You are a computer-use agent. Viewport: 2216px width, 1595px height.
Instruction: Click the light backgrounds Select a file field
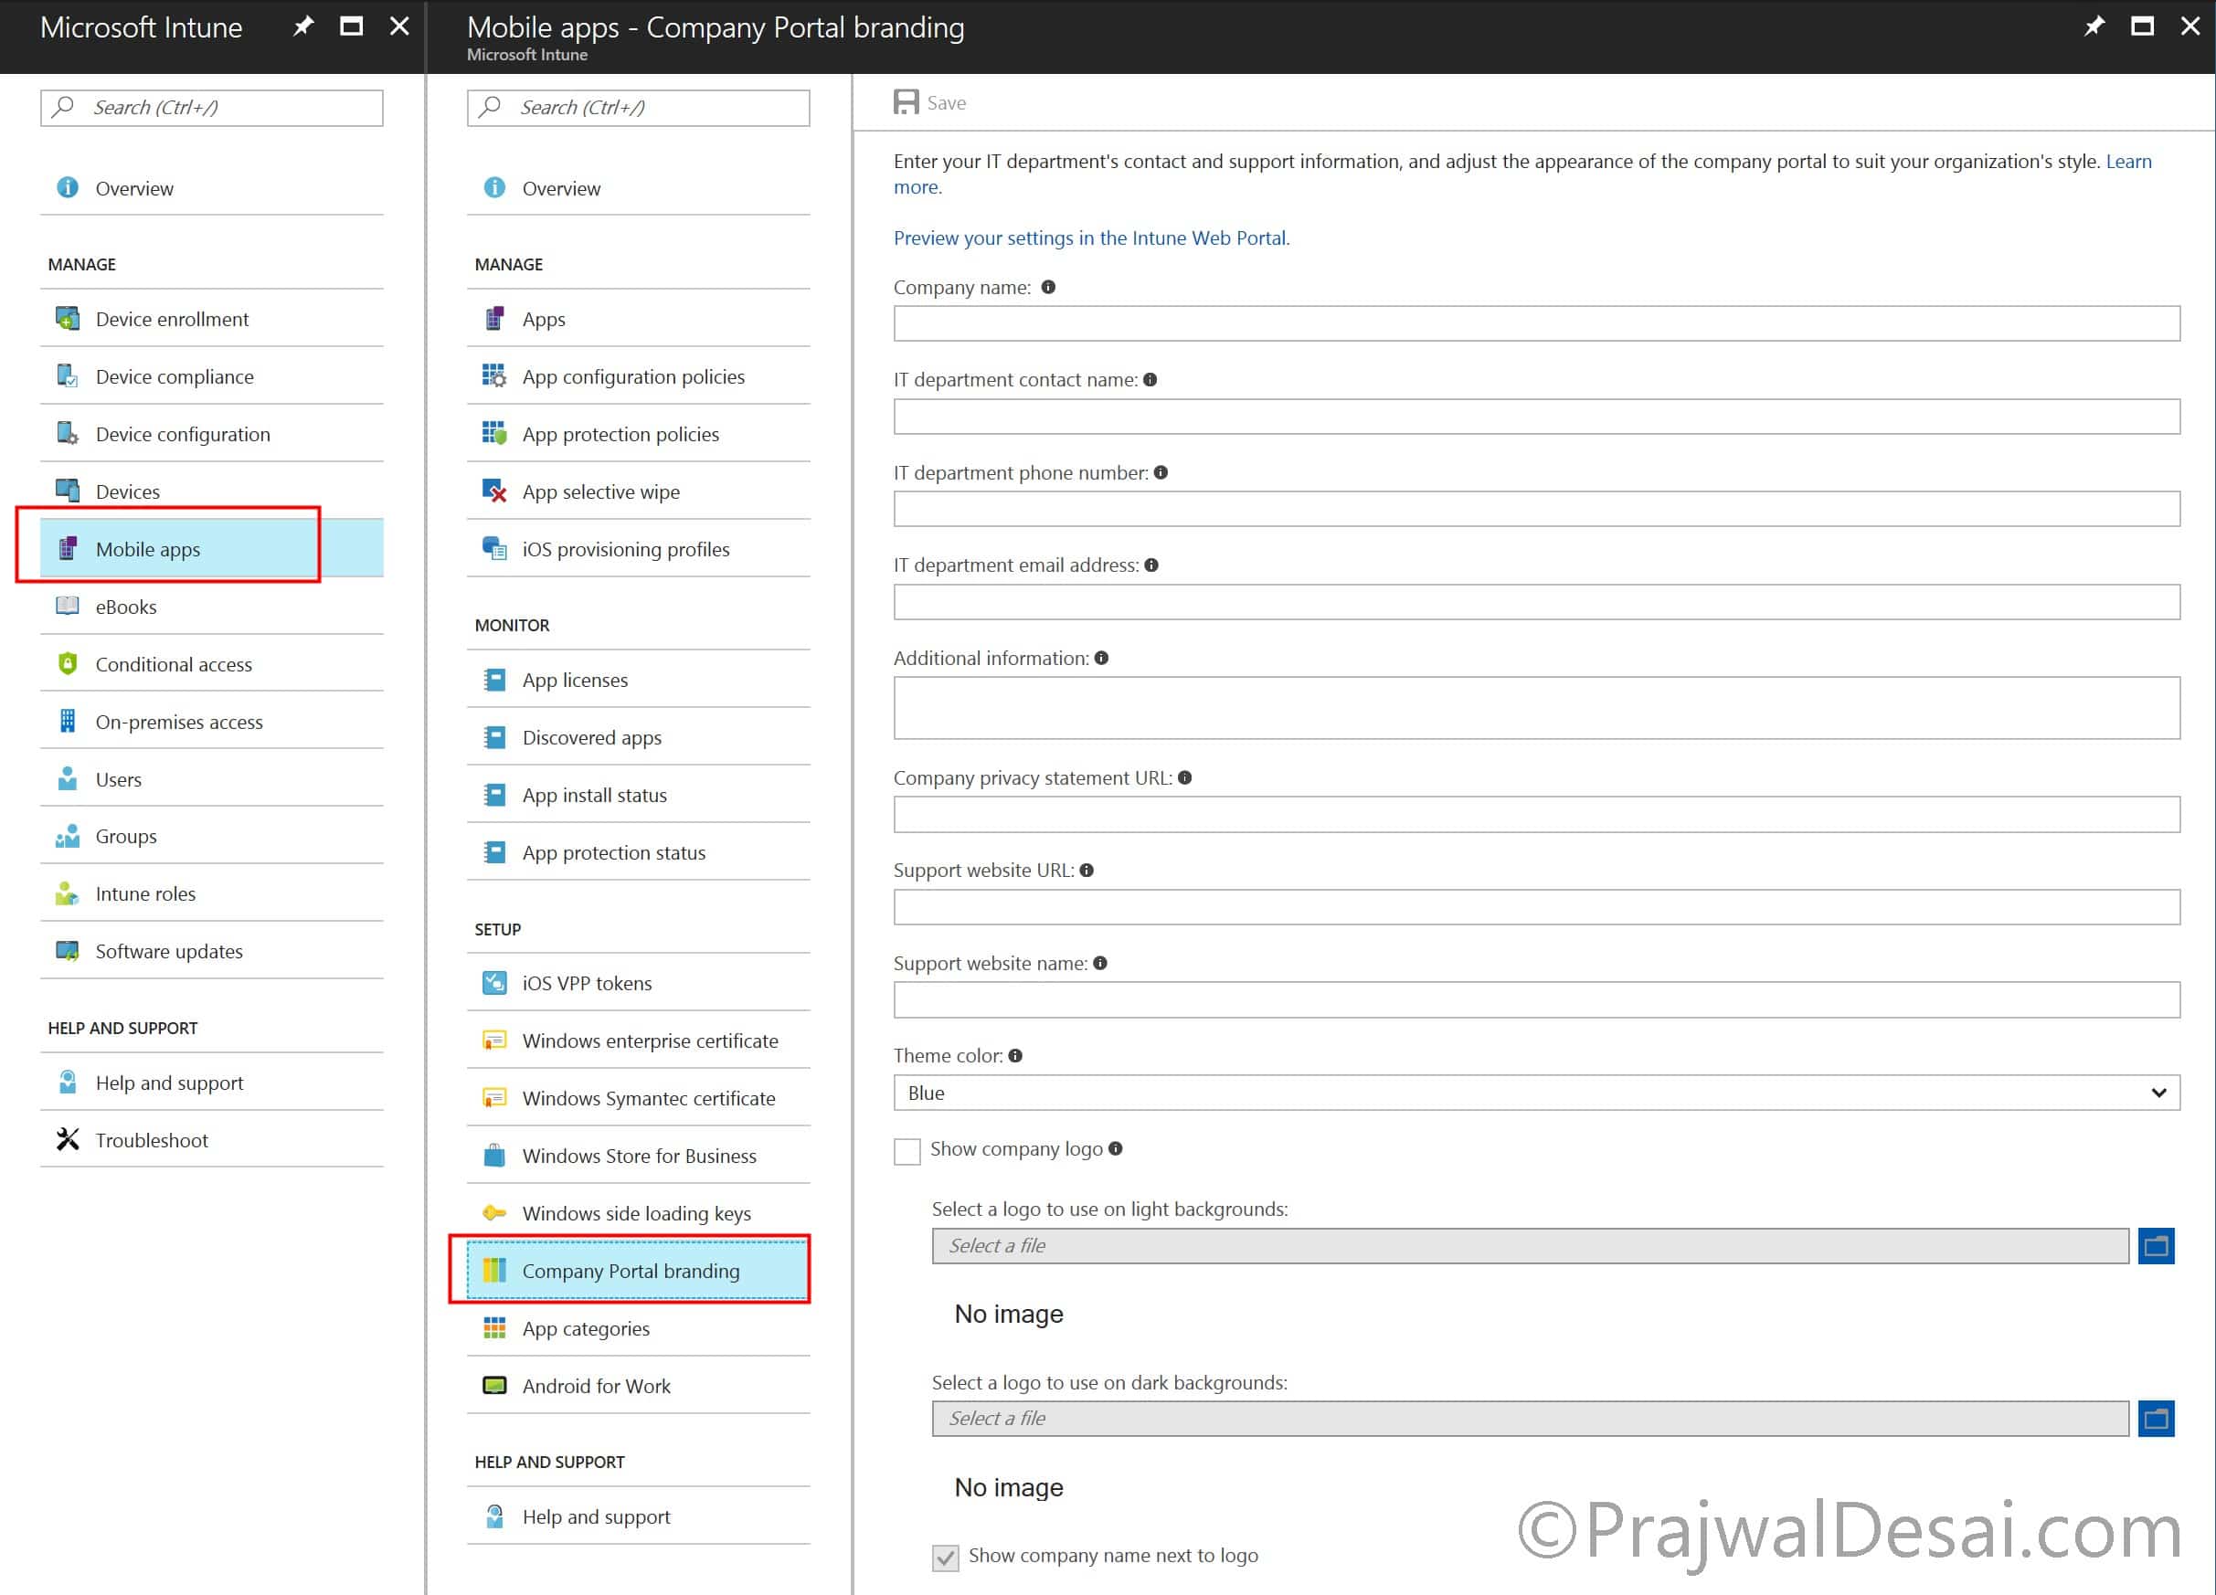pos(1530,1245)
